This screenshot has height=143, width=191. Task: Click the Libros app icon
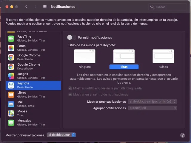(11, 95)
